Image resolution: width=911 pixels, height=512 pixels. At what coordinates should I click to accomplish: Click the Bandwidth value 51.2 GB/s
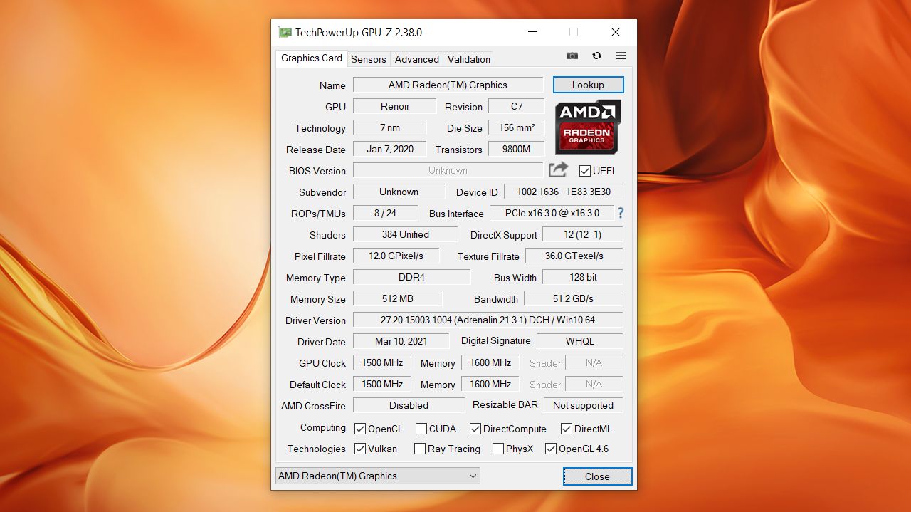574,298
